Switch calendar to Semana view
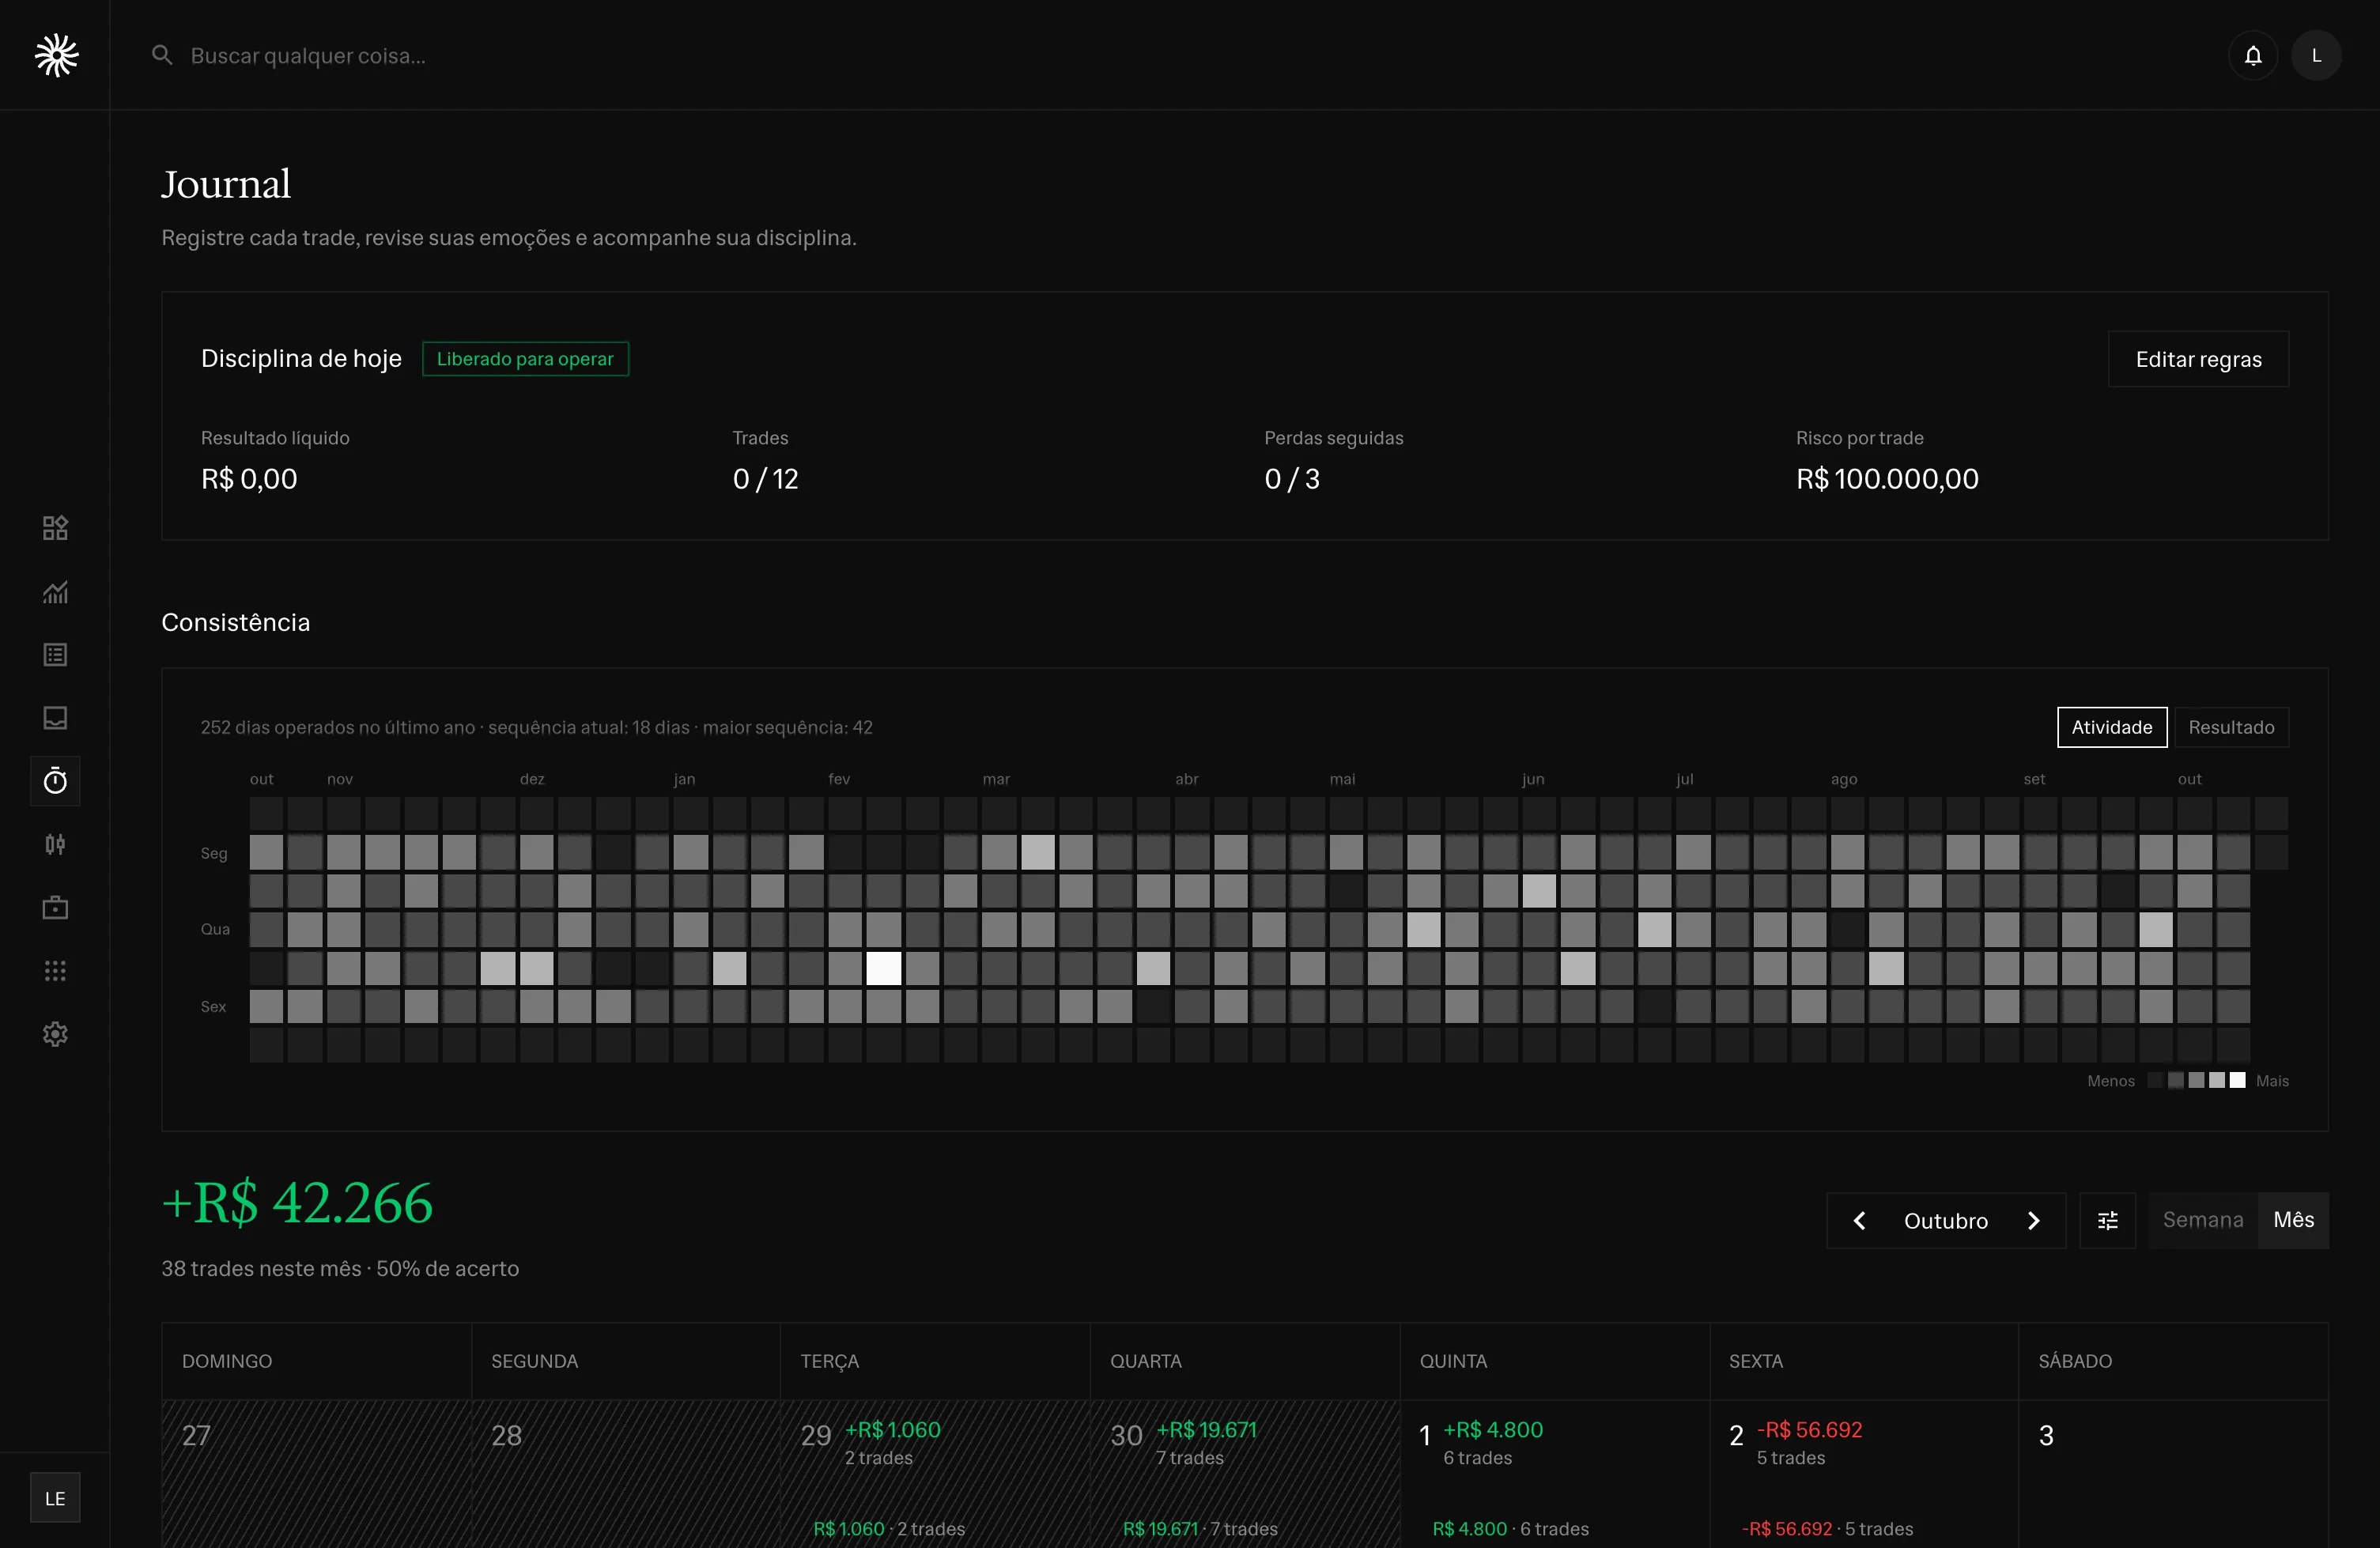The height and width of the screenshot is (1548, 2380). [2203, 1220]
